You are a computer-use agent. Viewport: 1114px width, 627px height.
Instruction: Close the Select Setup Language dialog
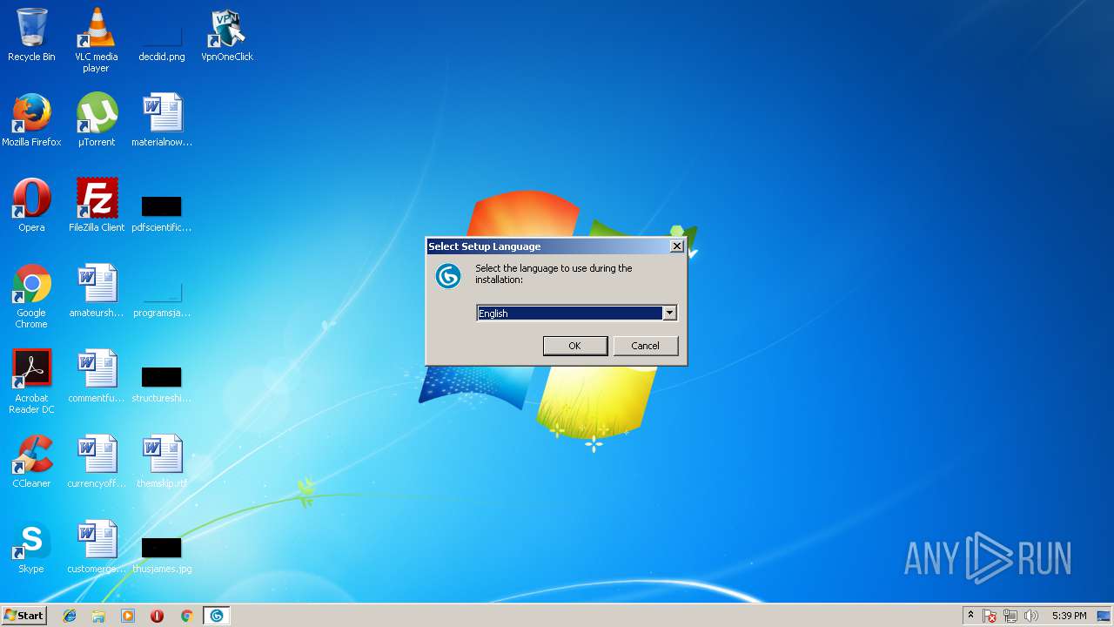[676, 246]
